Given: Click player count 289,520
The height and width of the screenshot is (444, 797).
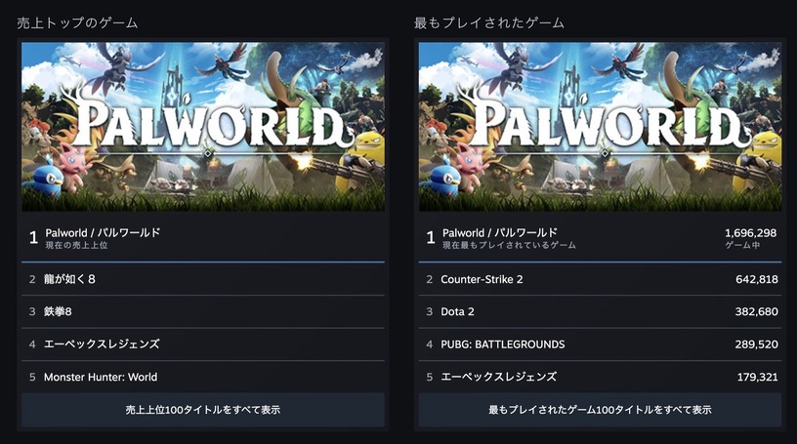Looking at the screenshot, I should (x=756, y=343).
